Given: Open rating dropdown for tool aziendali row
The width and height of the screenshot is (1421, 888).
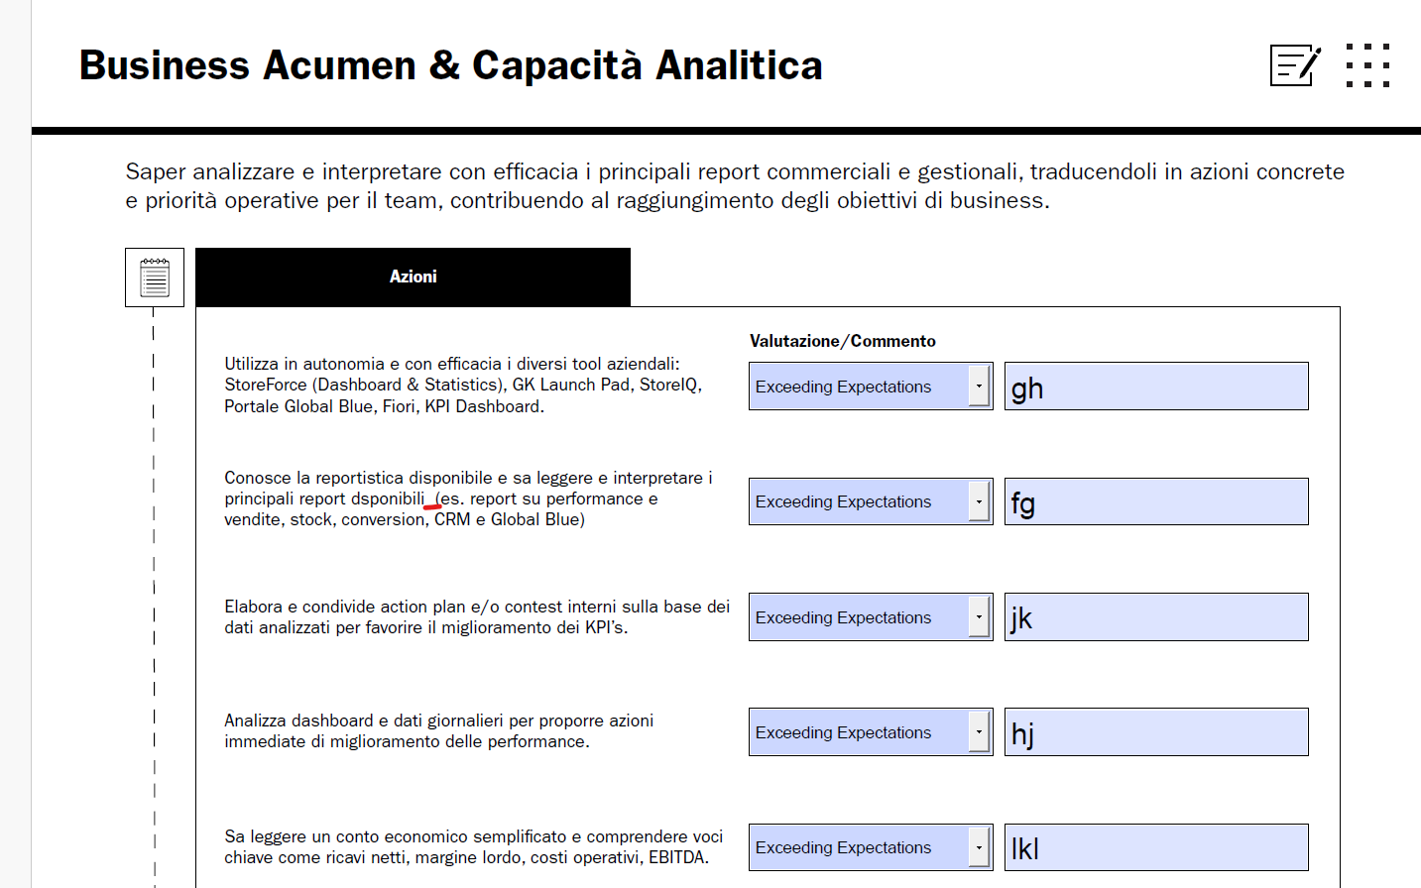Looking at the screenshot, I should 979,387.
